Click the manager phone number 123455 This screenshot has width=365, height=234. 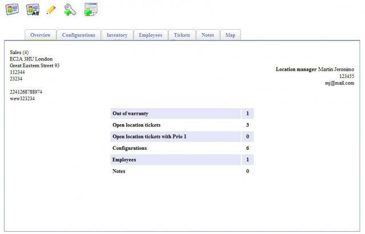click(347, 76)
